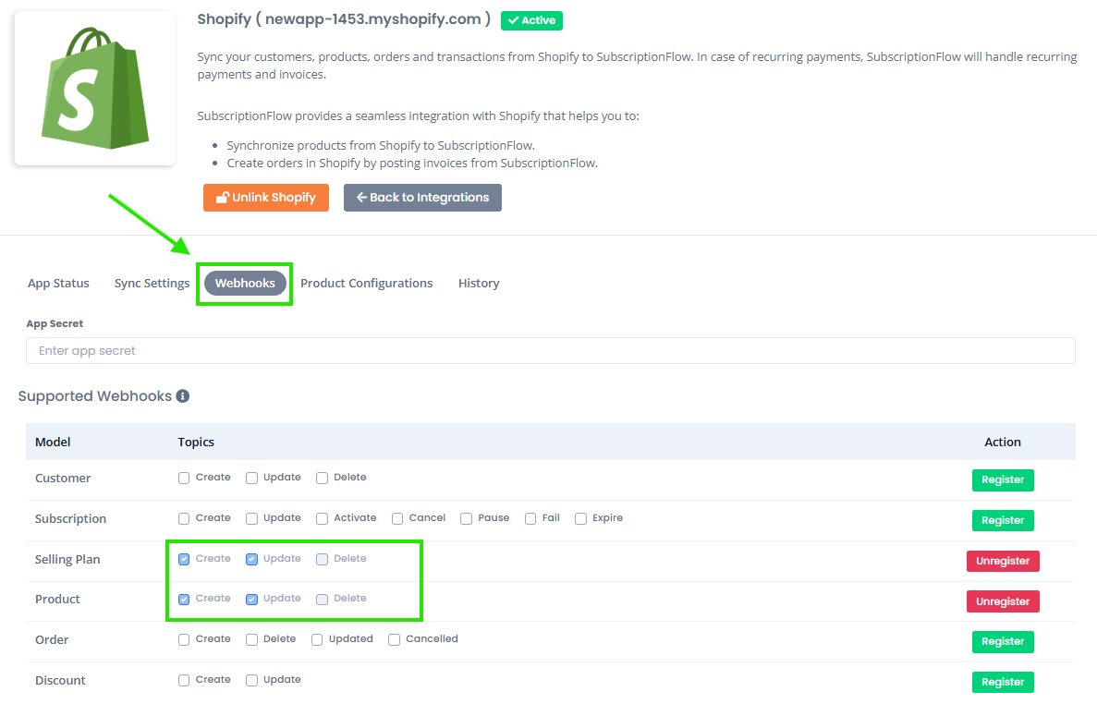Click the Active status badge
This screenshot has width=1097, height=728.
531,20
